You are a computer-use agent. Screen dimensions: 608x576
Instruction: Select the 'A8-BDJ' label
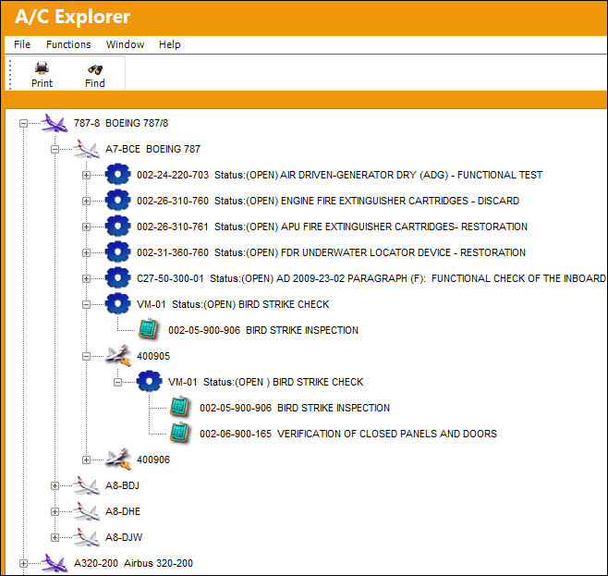(x=122, y=485)
